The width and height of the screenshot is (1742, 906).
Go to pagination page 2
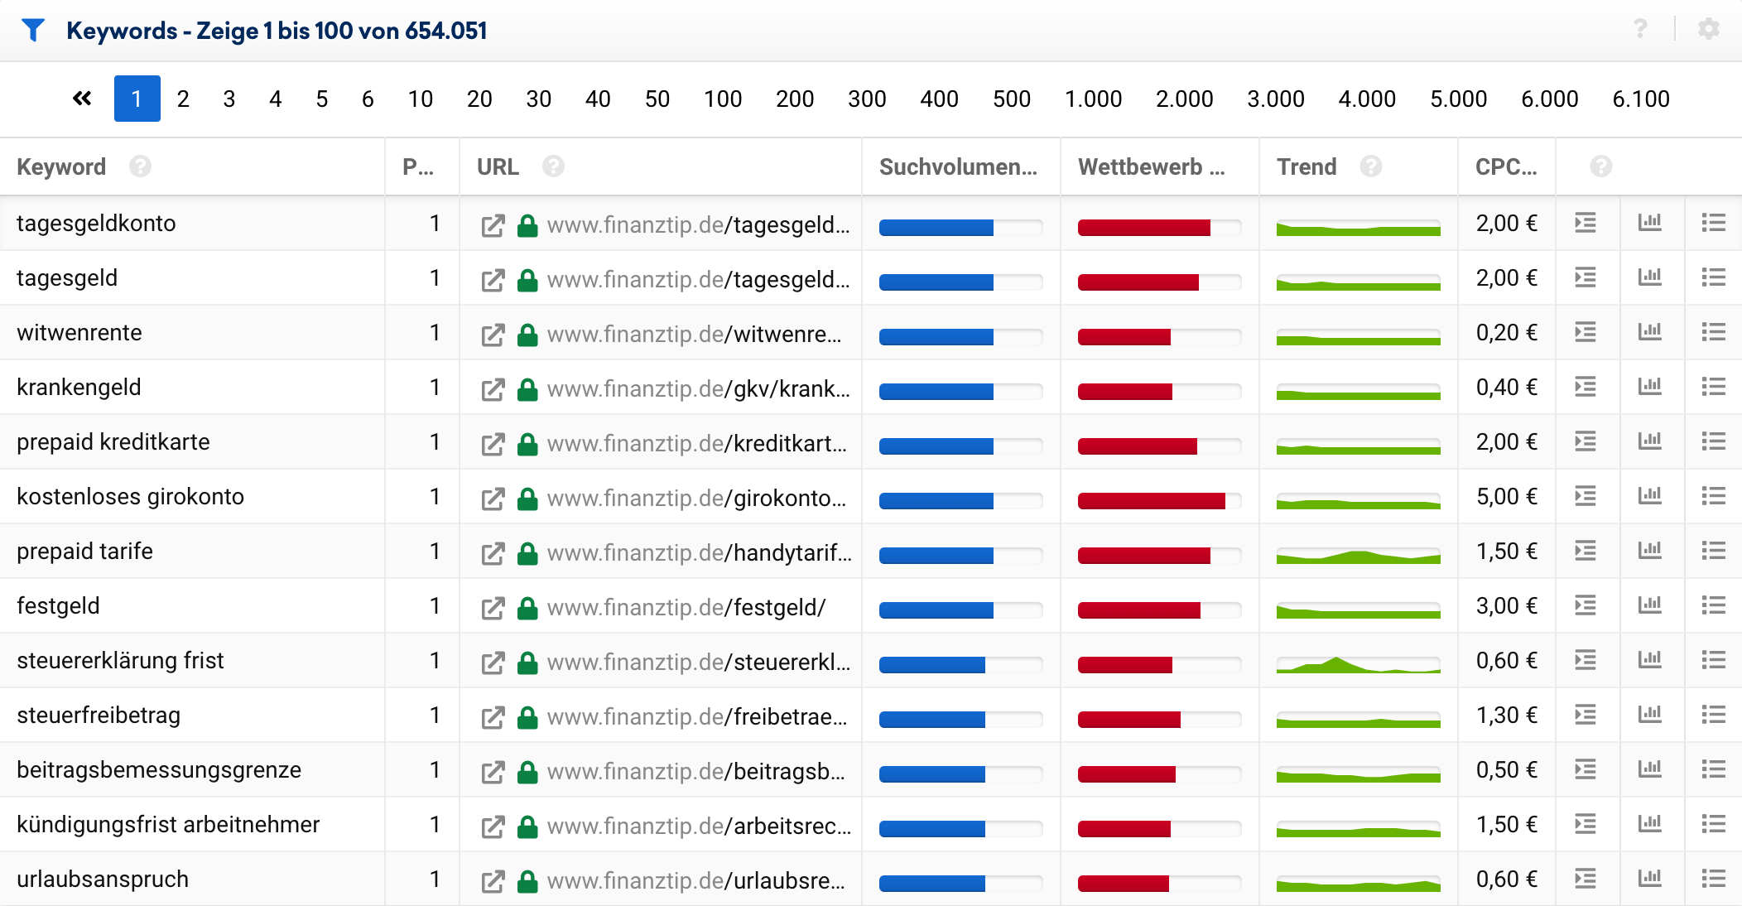point(183,99)
